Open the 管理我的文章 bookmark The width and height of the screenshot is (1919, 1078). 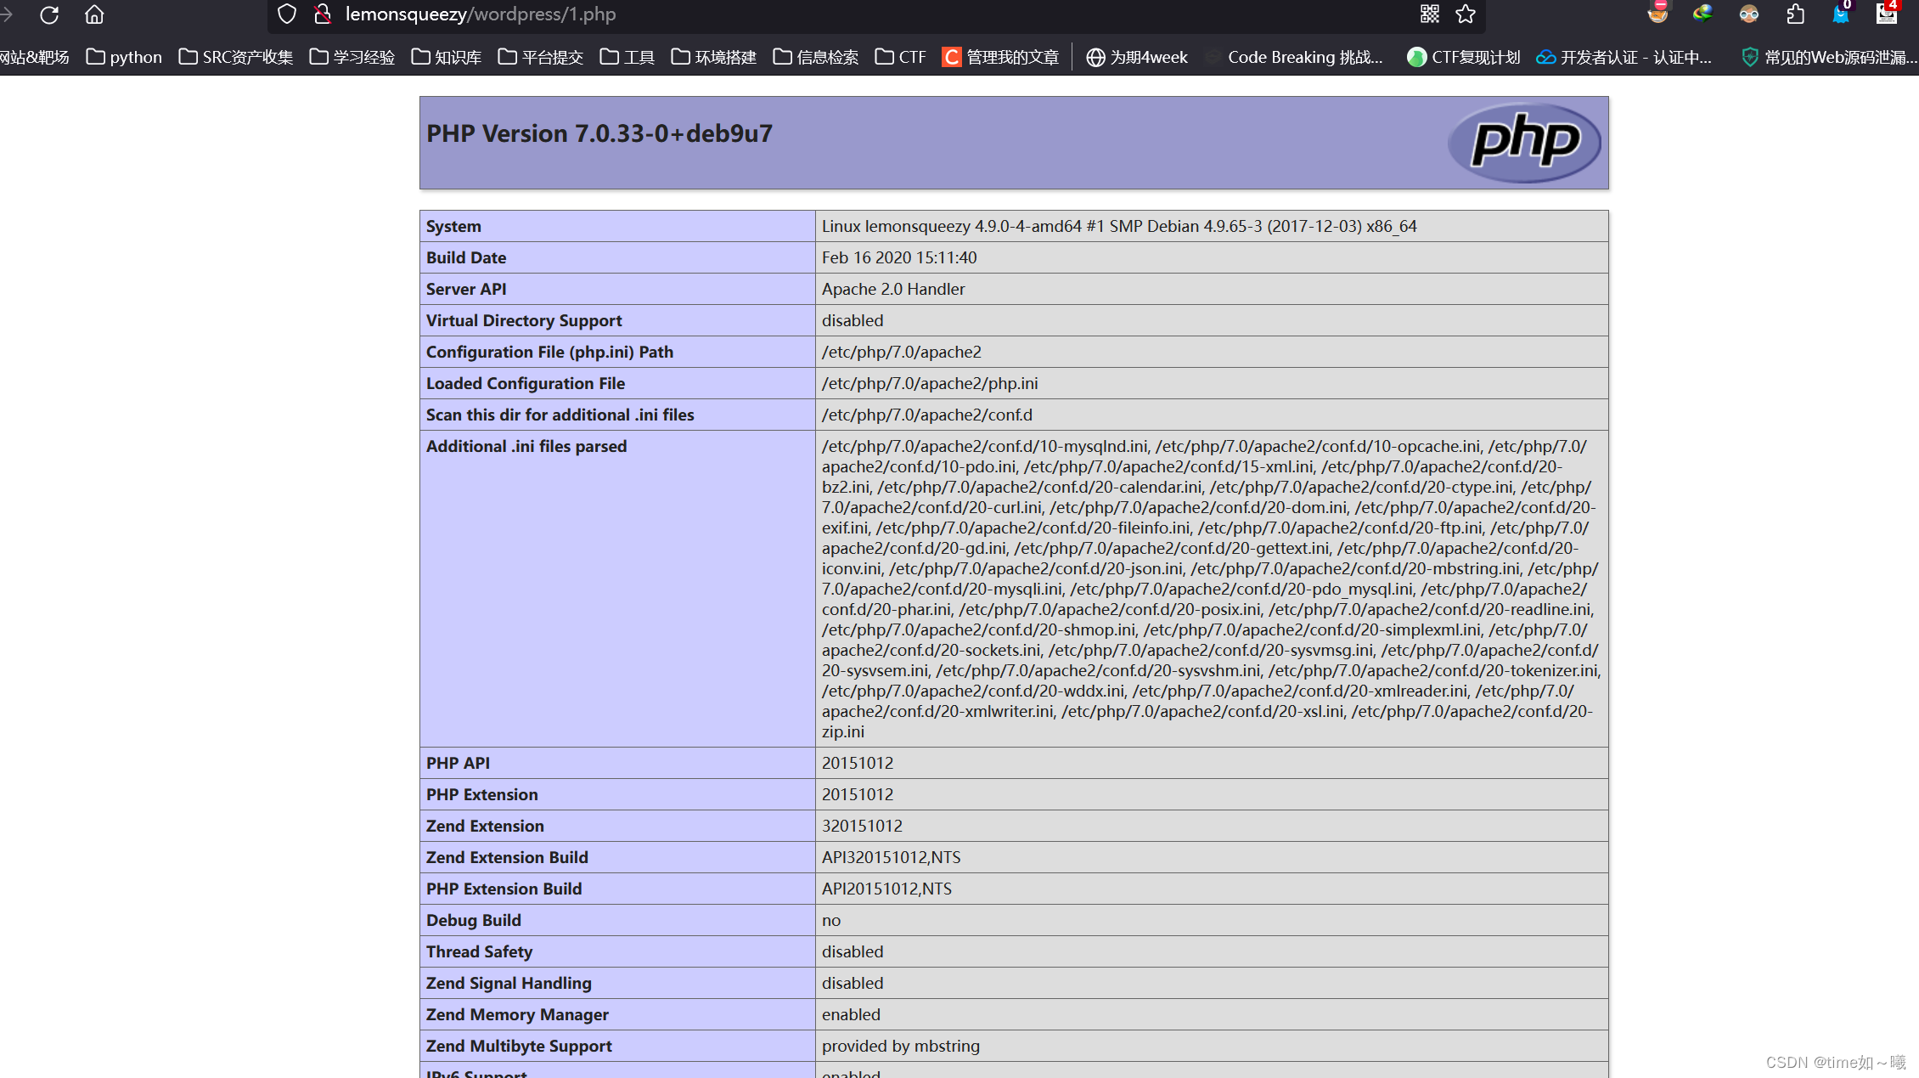pos(1001,57)
